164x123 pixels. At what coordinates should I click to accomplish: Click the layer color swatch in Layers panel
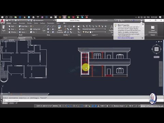coord(91,32)
